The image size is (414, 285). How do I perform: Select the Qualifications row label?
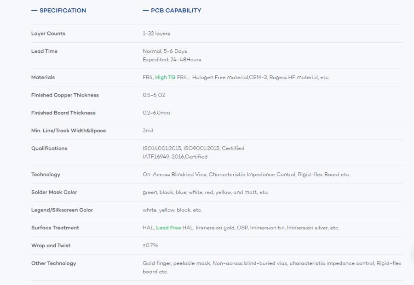[x=49, y=148]
